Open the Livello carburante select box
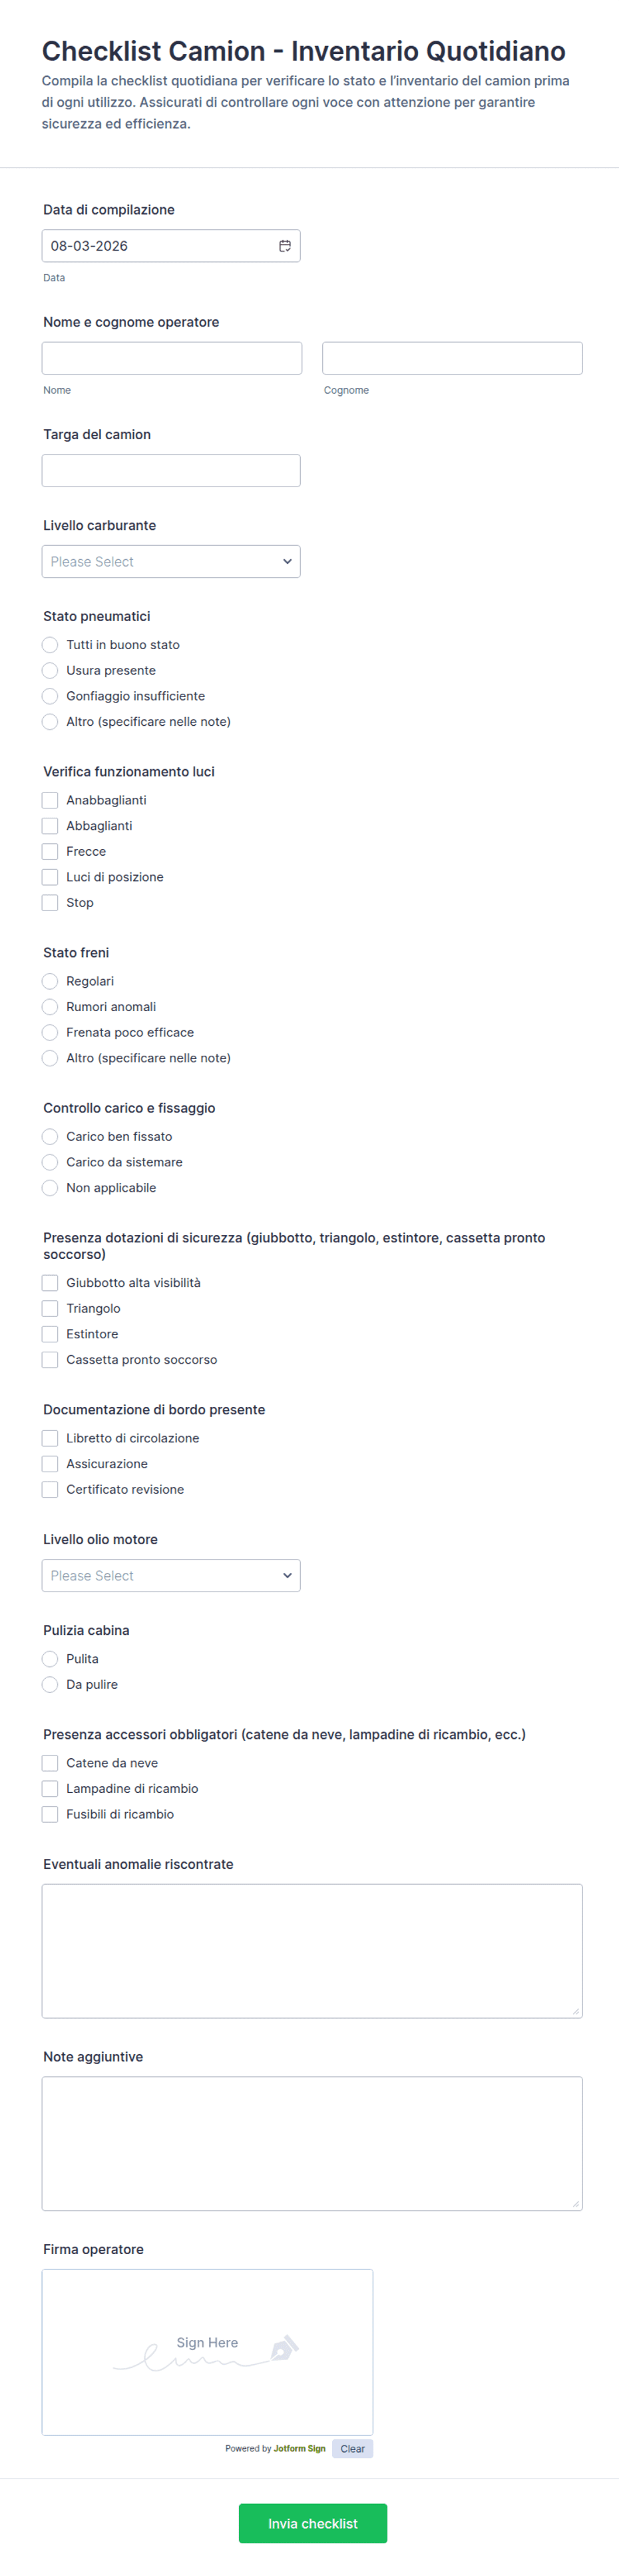The image size is (619, 2576). (170, 562)
